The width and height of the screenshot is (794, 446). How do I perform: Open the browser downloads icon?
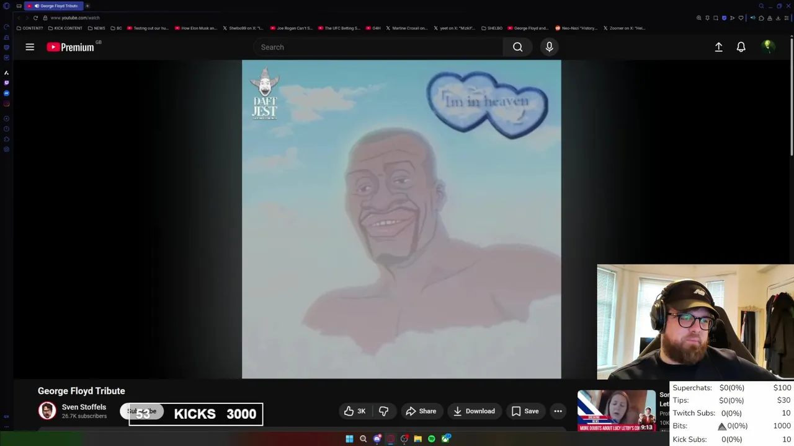778,18
